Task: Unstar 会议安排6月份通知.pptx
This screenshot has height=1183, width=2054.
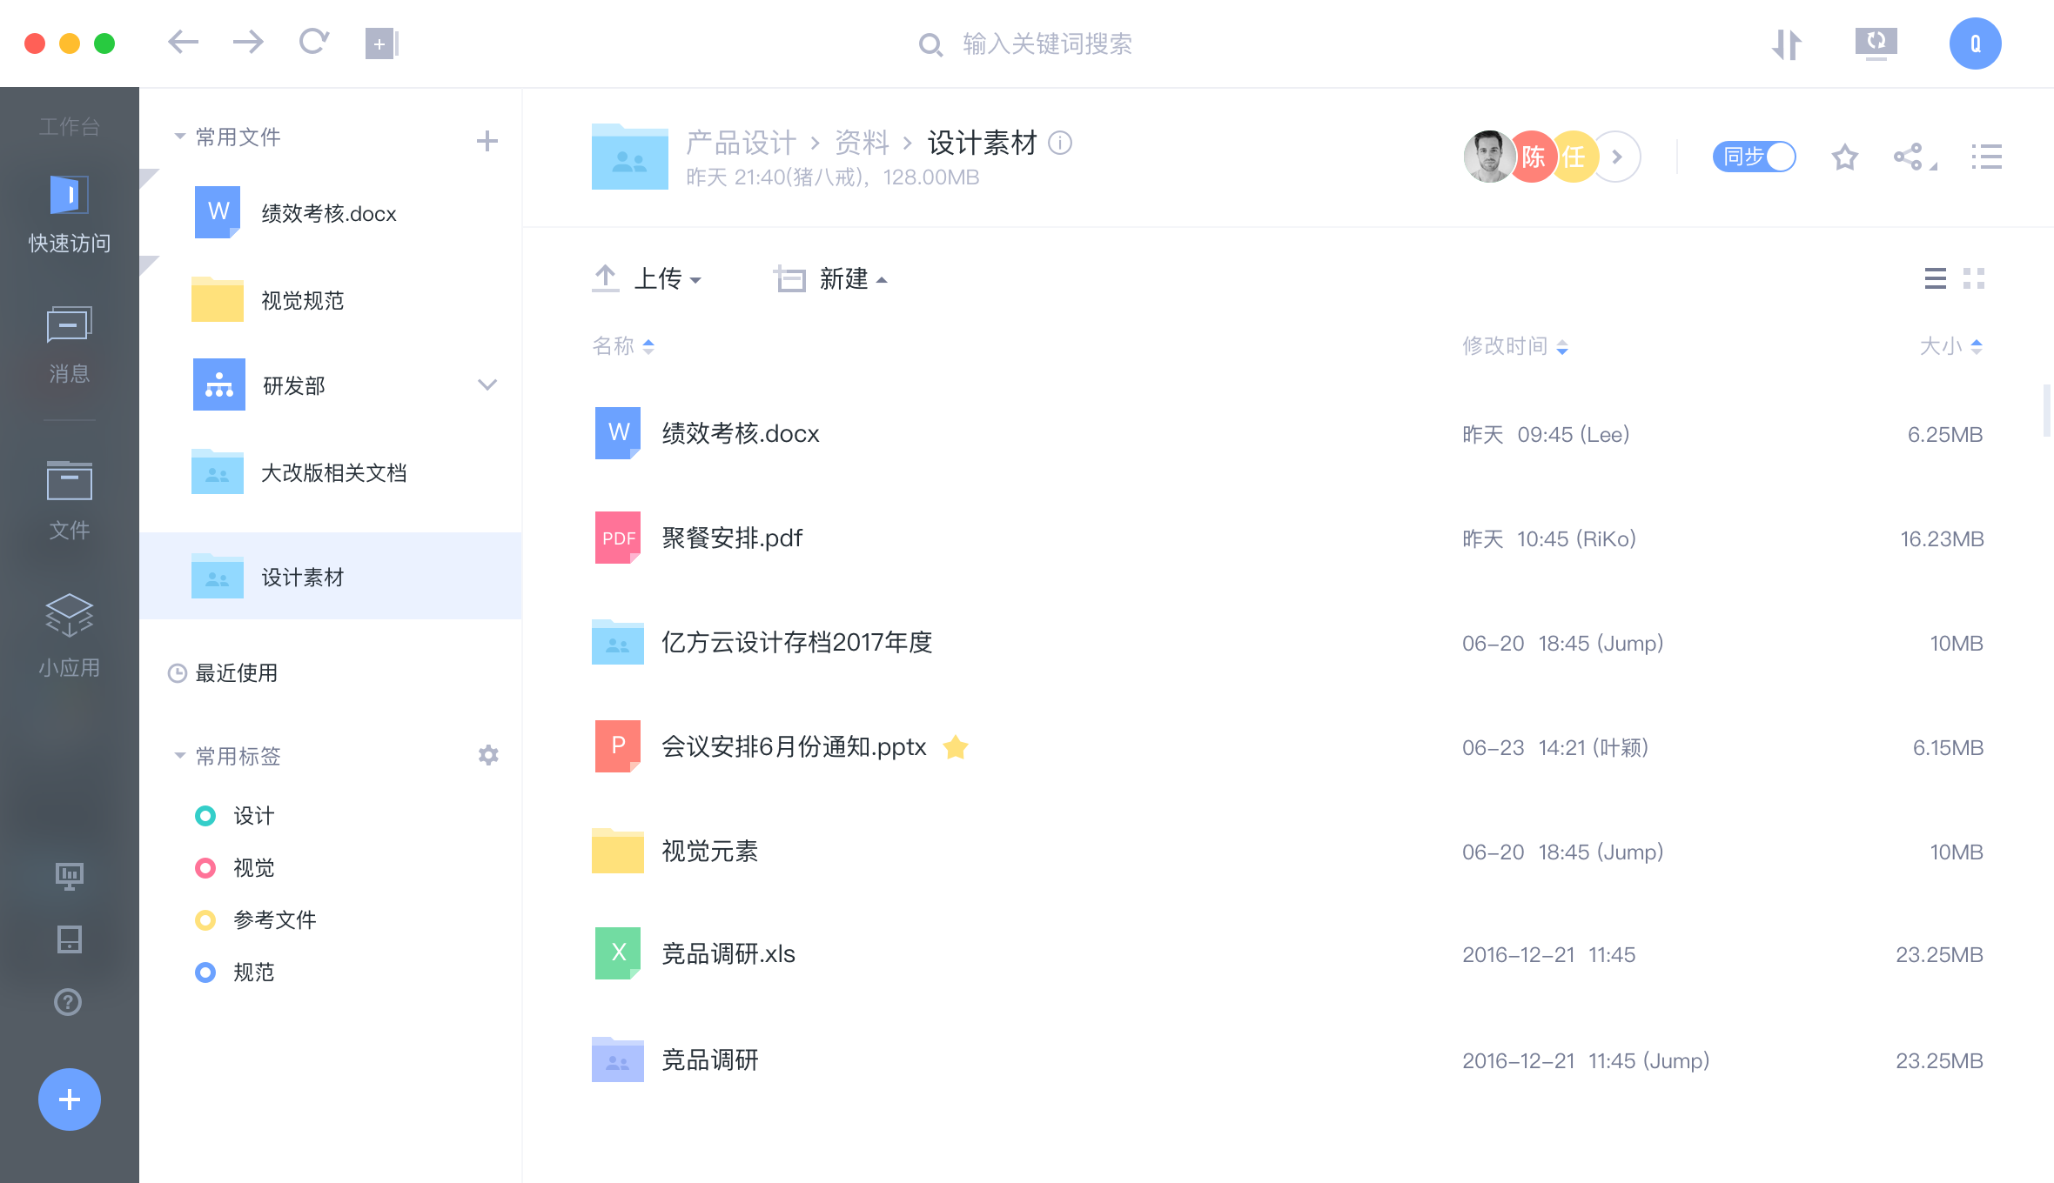Action: (x=956, y=746)
